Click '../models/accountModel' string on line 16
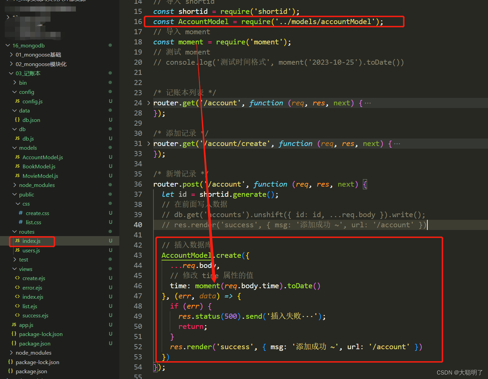Image resolution: width=488 pixels, height=379 pixels. (325, 22)
